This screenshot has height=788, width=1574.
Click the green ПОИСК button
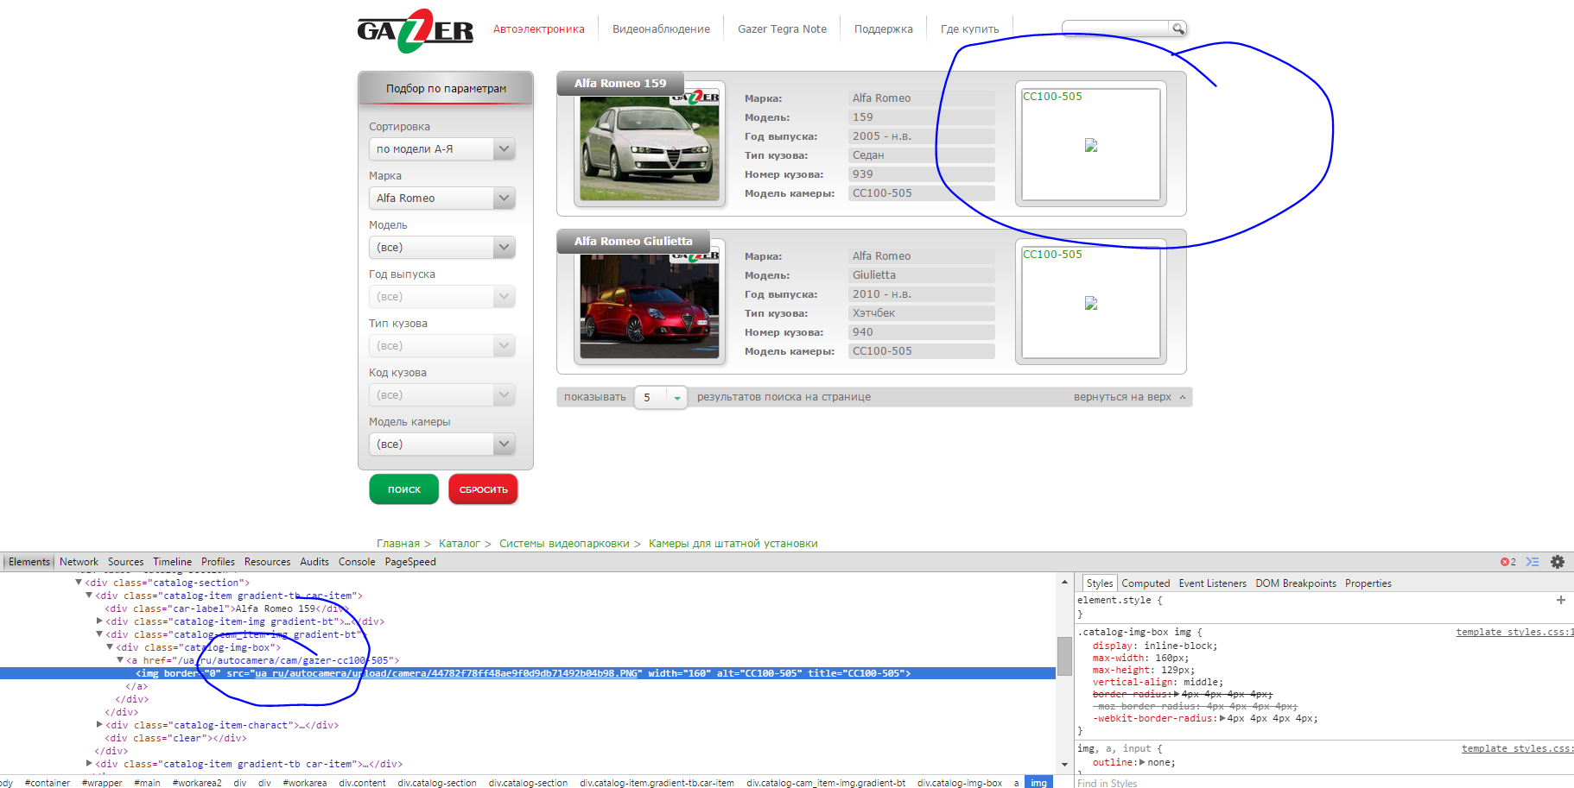(404, 489)
